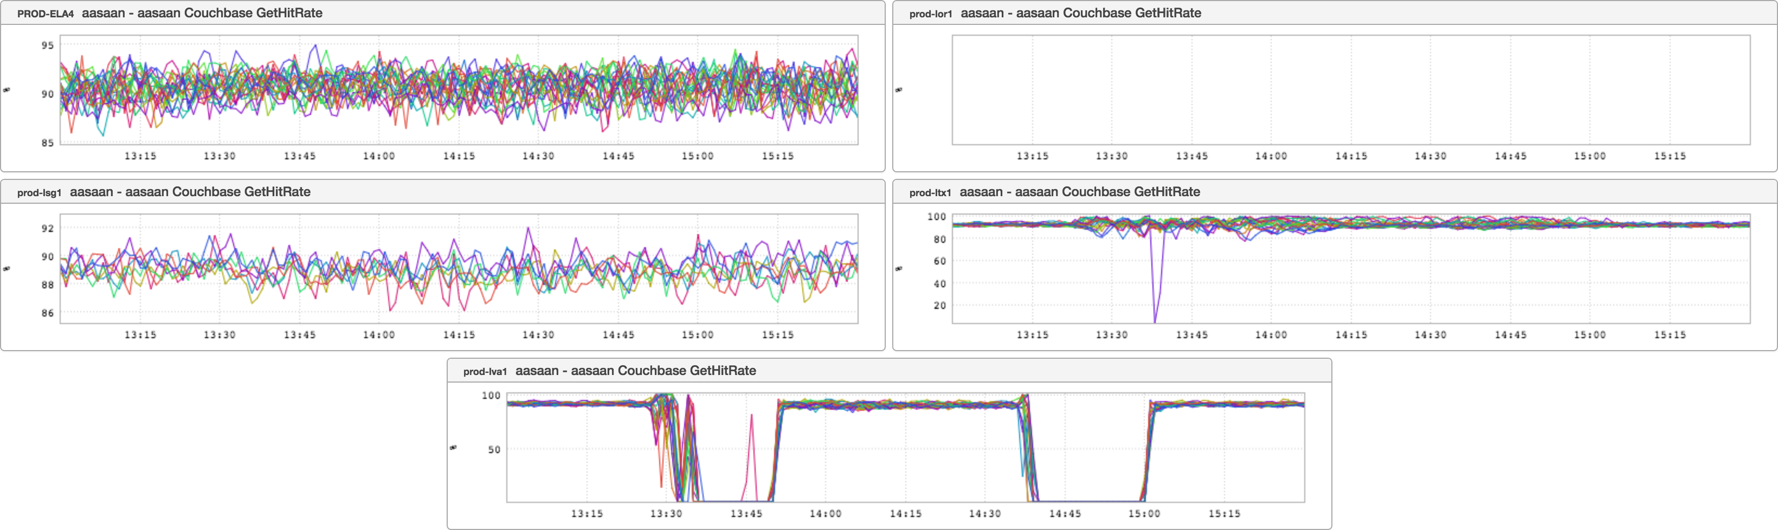Click the prod-ltx1 datacenter label
1778x530 pixels.
(x=930, y=192)
